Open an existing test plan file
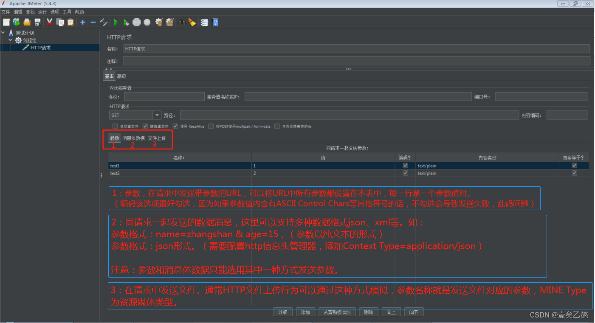This screenshot has height=323, width=595. point(27,22)
